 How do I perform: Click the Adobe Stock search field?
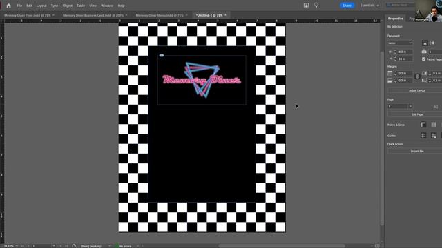pos(400,5)
